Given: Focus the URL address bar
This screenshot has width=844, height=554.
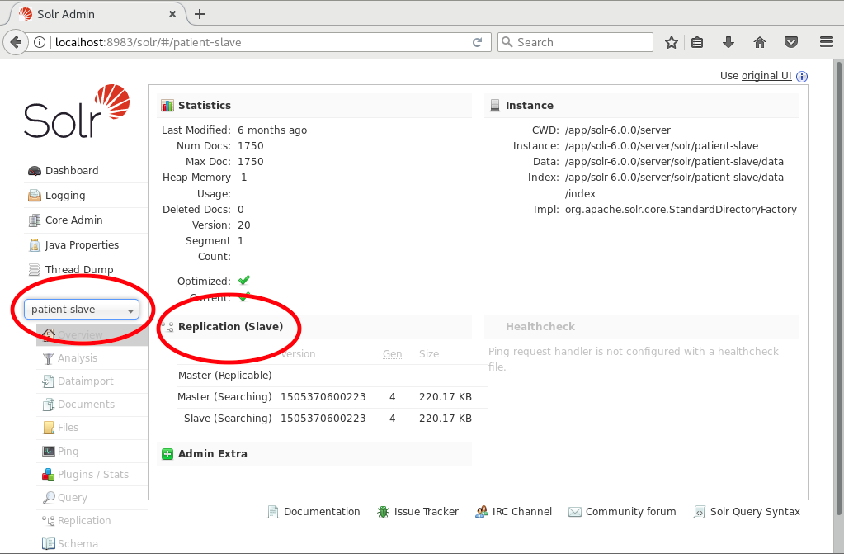Looking at the screenshot, I should [257, 42].
